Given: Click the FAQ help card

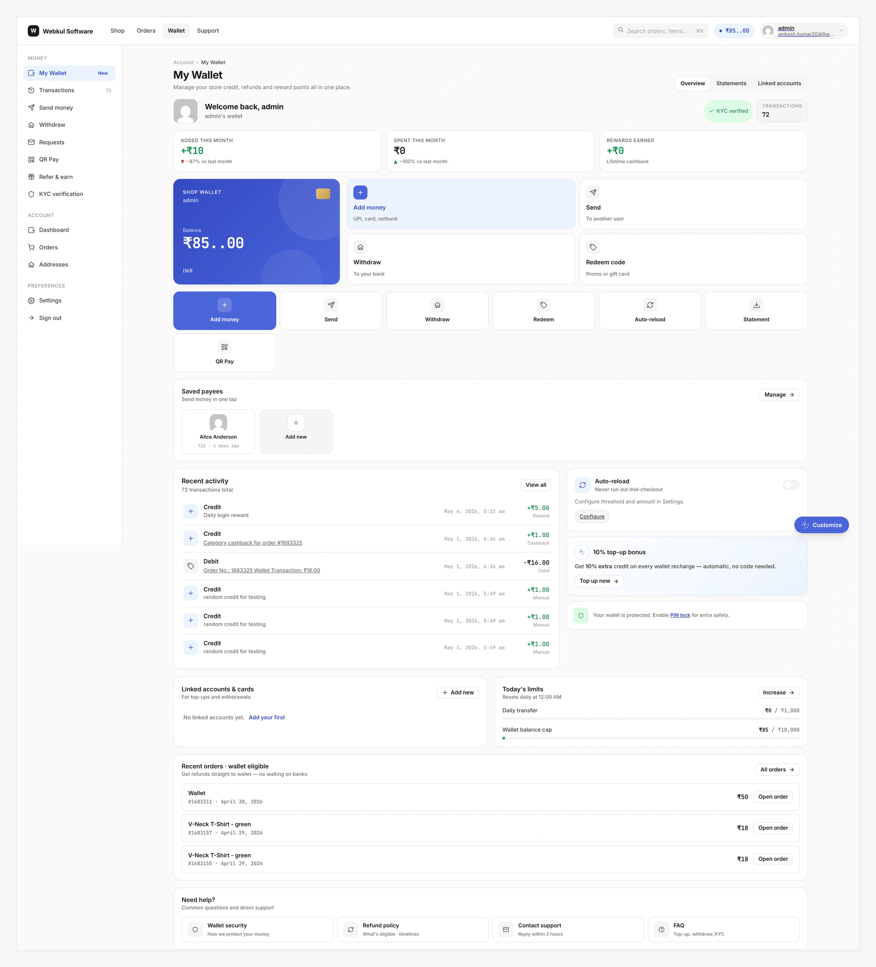Looking at the screenshot, I should (x=723, y=929).
